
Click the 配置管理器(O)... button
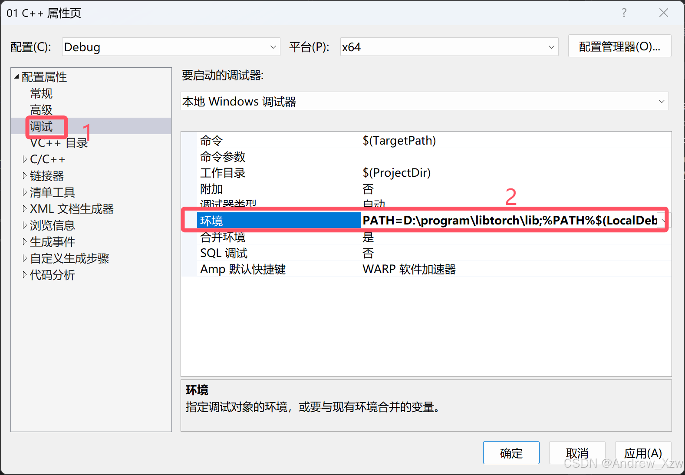point(619,46)
